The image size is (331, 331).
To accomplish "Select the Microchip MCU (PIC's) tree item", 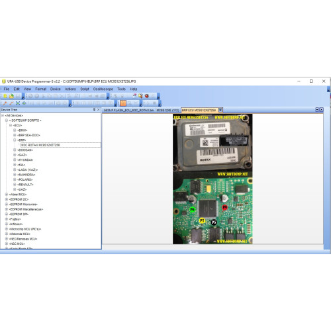I will pyautogui.click(x=25, y=229).
